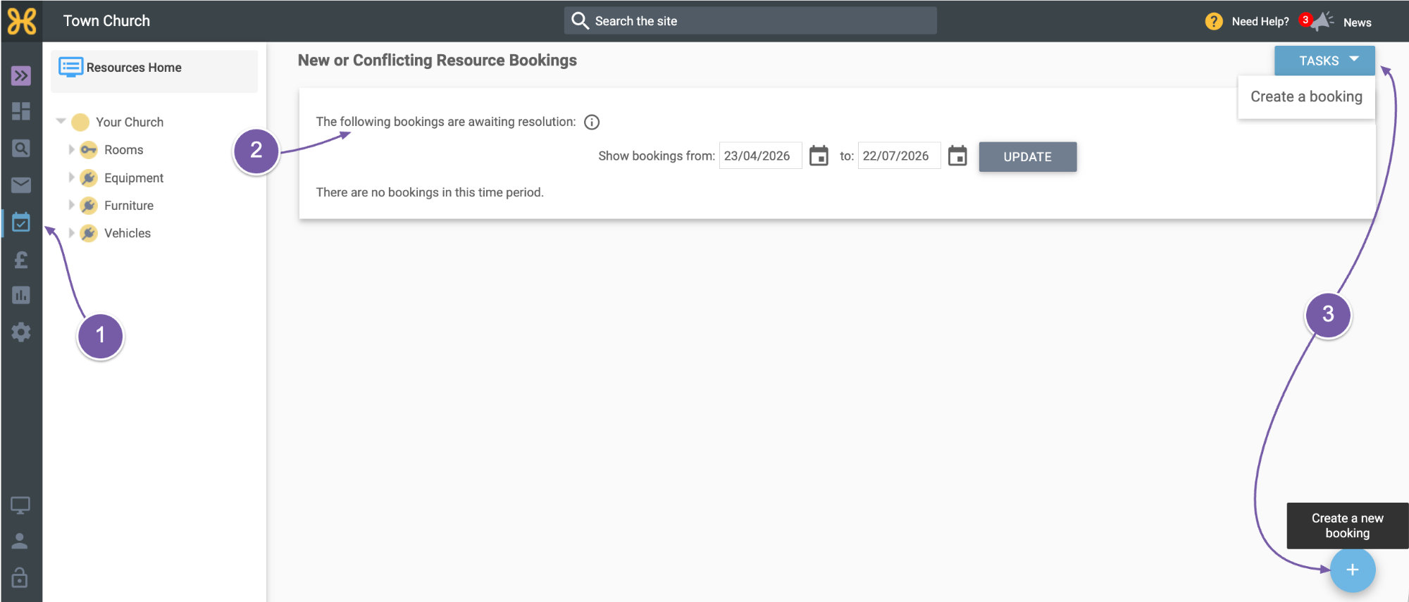The image size is (1409, 602).
Task: Click the red notification badge showing 3
Action: tap(1305, 19)
